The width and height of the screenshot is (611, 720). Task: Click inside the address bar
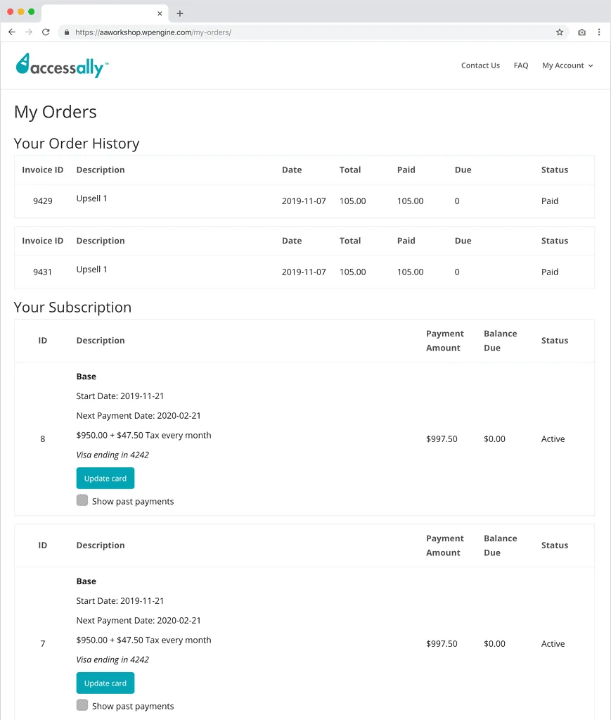[281, 32]
